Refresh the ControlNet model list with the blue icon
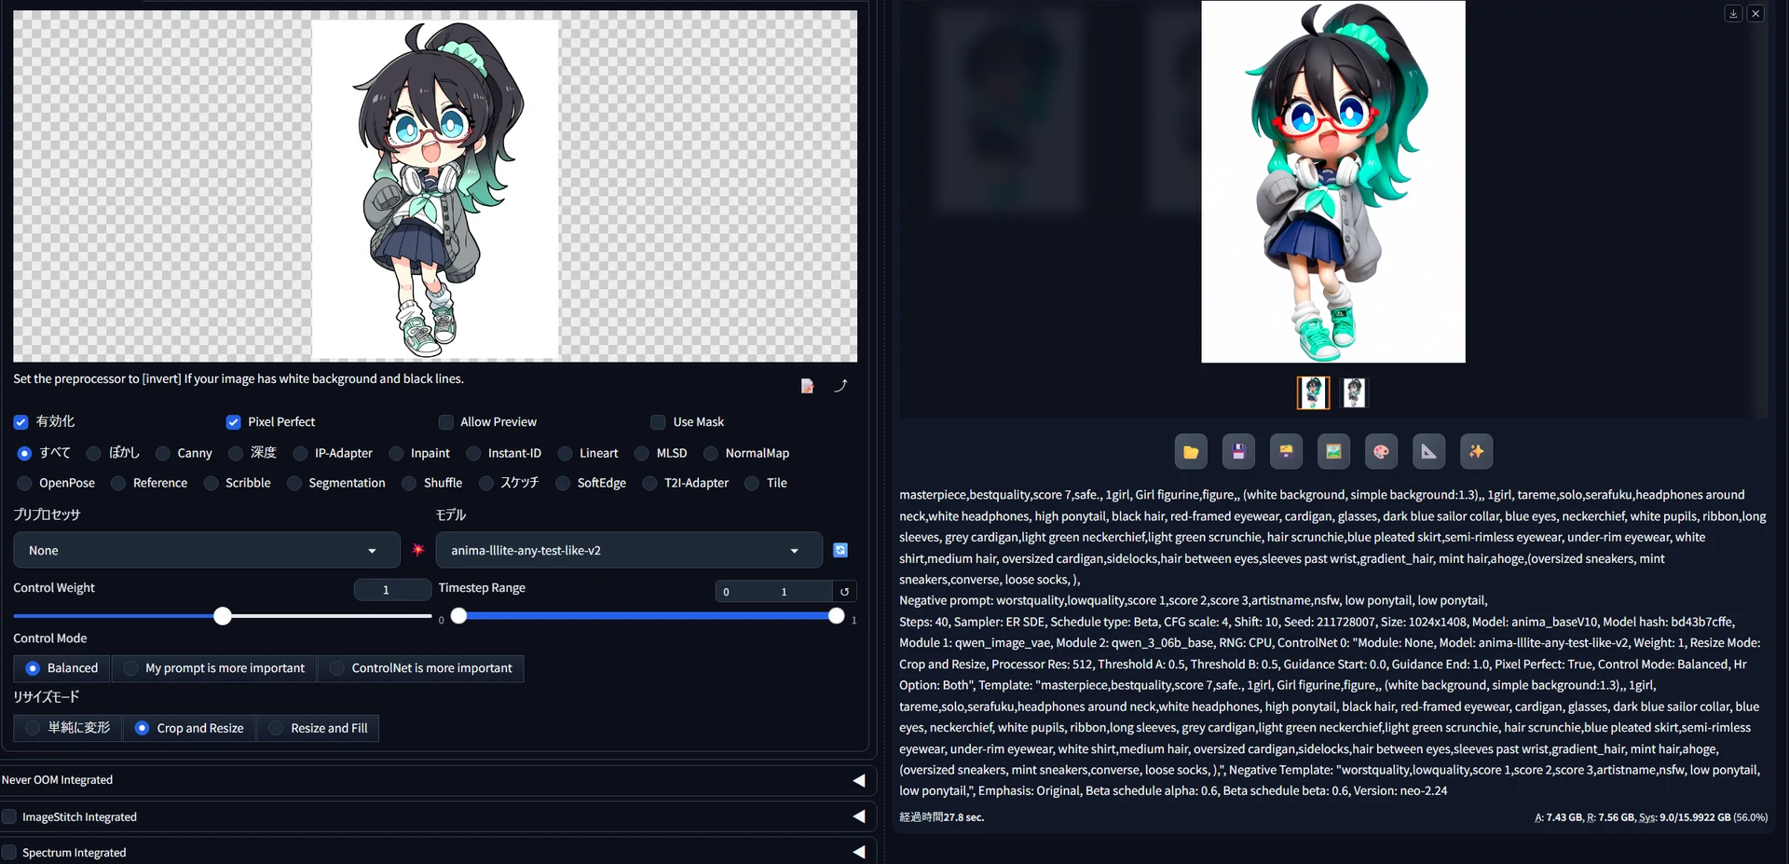Screen dimensions: 1789x864 pyautogui.click(x=840, y=550)
